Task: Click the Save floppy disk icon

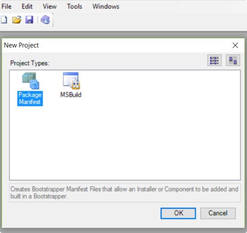Action: pos(29,20)
